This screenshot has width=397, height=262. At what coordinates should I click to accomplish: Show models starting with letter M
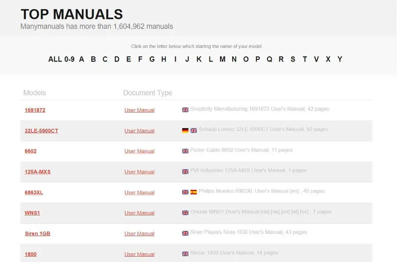coord(222,59)
